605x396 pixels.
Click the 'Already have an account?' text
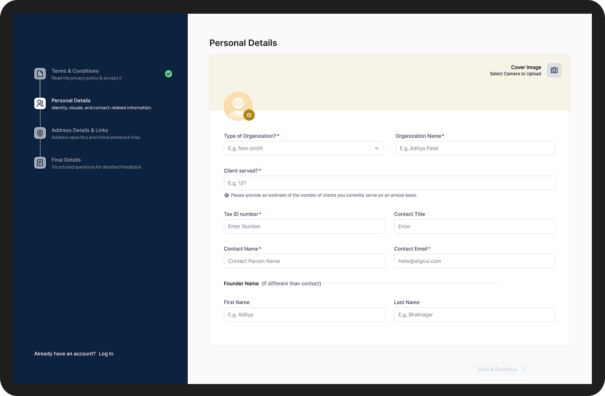(x=65, y=354)
